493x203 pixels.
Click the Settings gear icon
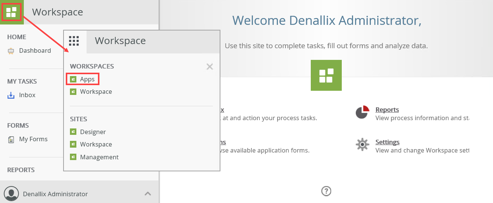coord(362,145)
